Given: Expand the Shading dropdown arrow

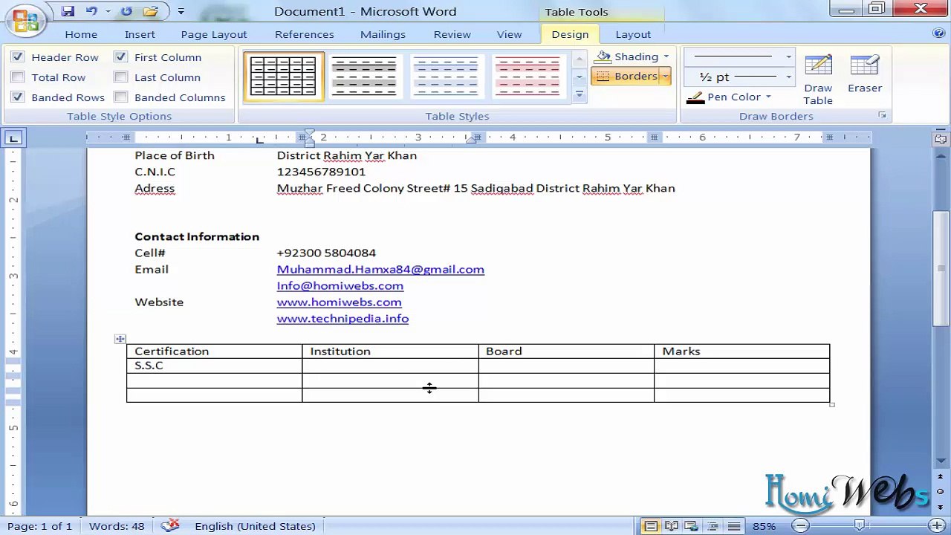Looking at the screenshot, I should tap(666, 56).
